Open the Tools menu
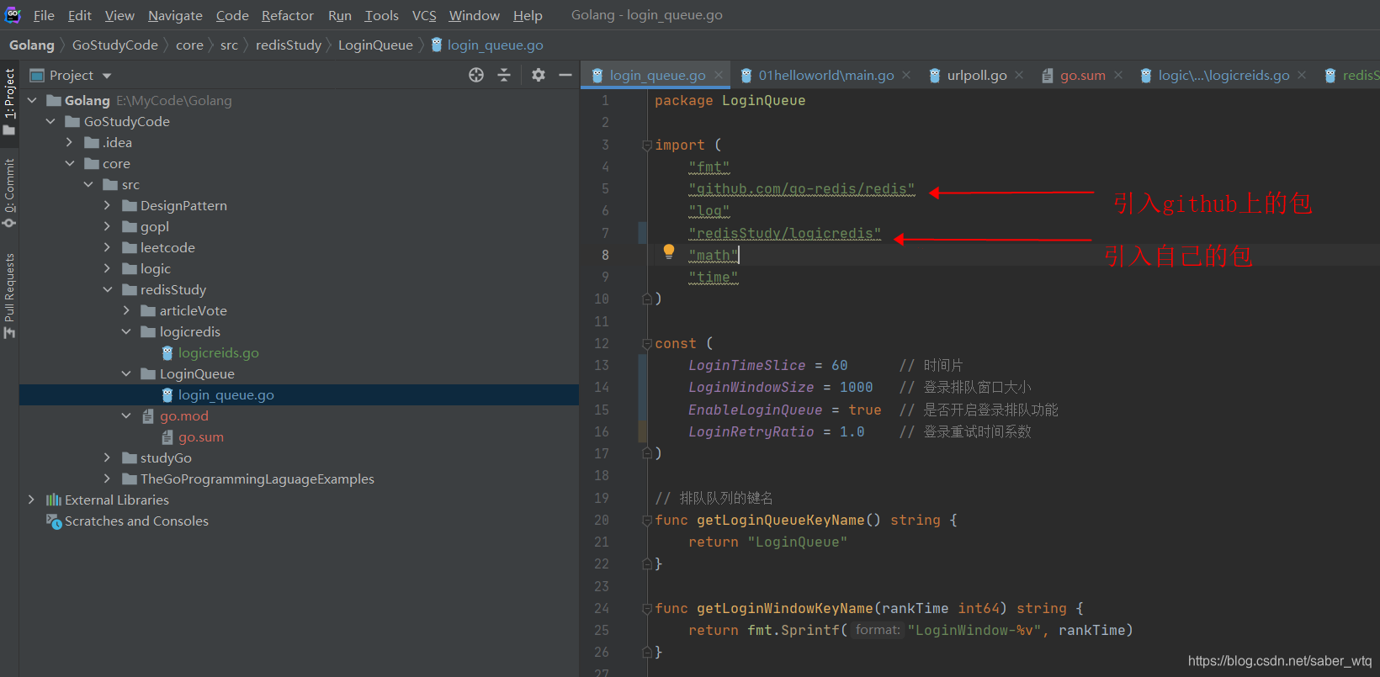The width and height of the screenshot is (1380, 677). tap(382, 15)
